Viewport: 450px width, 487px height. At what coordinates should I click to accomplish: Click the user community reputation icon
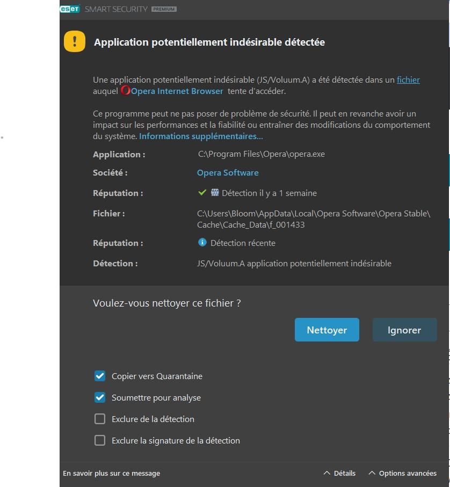point(215,193)
